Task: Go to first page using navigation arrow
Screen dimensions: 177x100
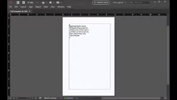Action: click(x=11, y=98)
